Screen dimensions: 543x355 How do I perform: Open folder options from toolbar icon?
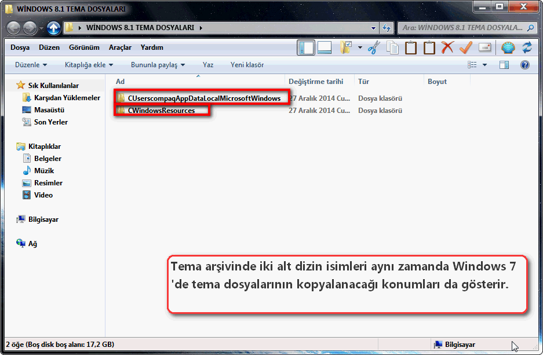coord(346,47)
